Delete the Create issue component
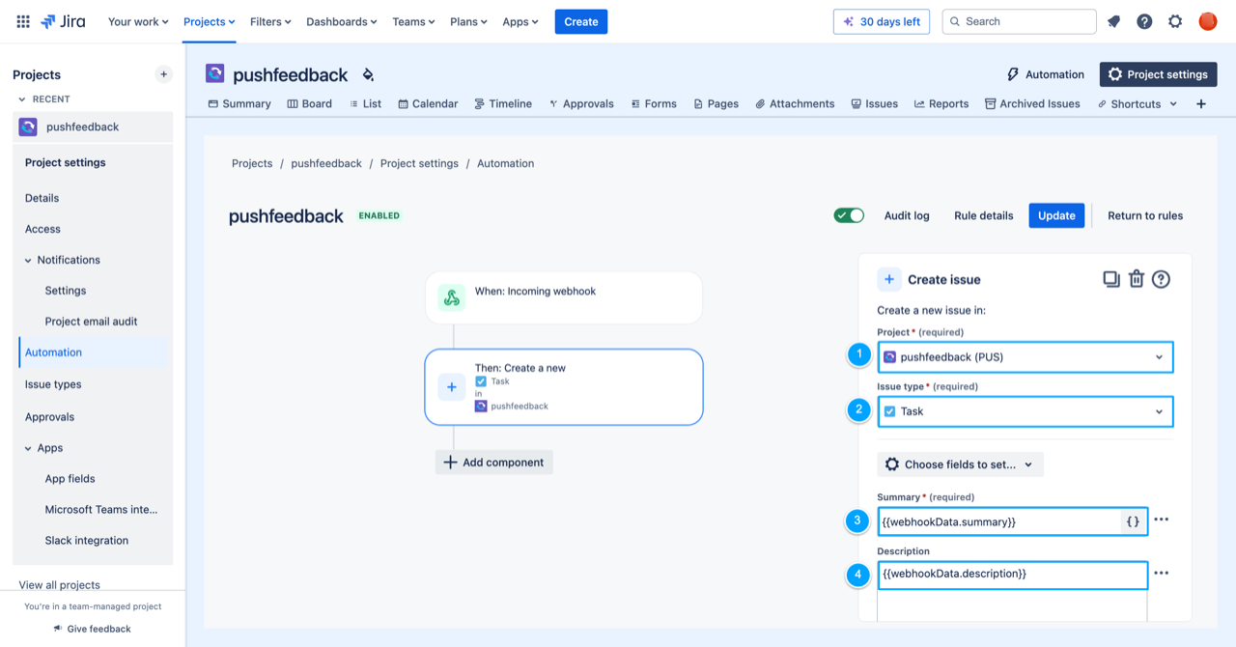The image size is (1236, 647). [1137, 279]
